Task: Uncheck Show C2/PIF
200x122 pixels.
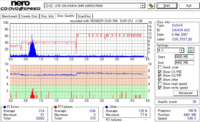Action: pyautogui.click(x=160, y=76)
